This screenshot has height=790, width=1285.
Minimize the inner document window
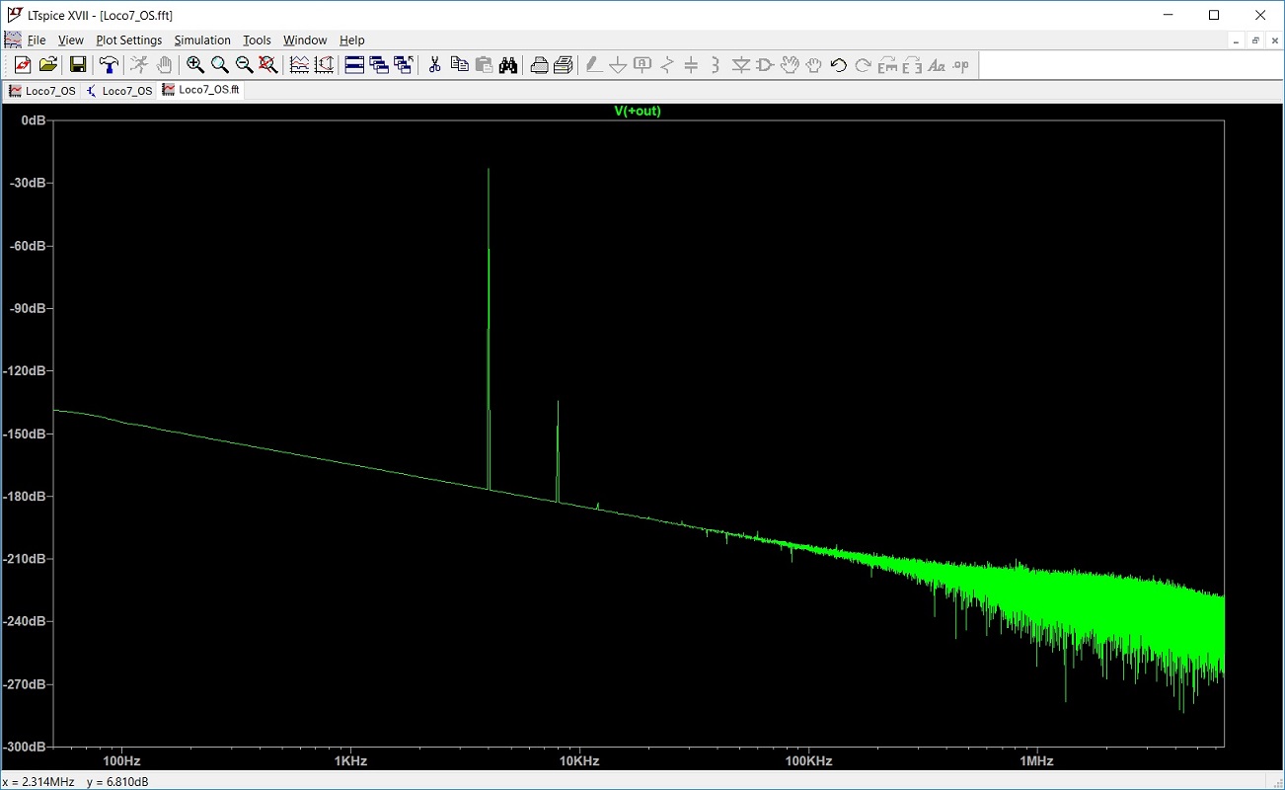(1237, 40)
